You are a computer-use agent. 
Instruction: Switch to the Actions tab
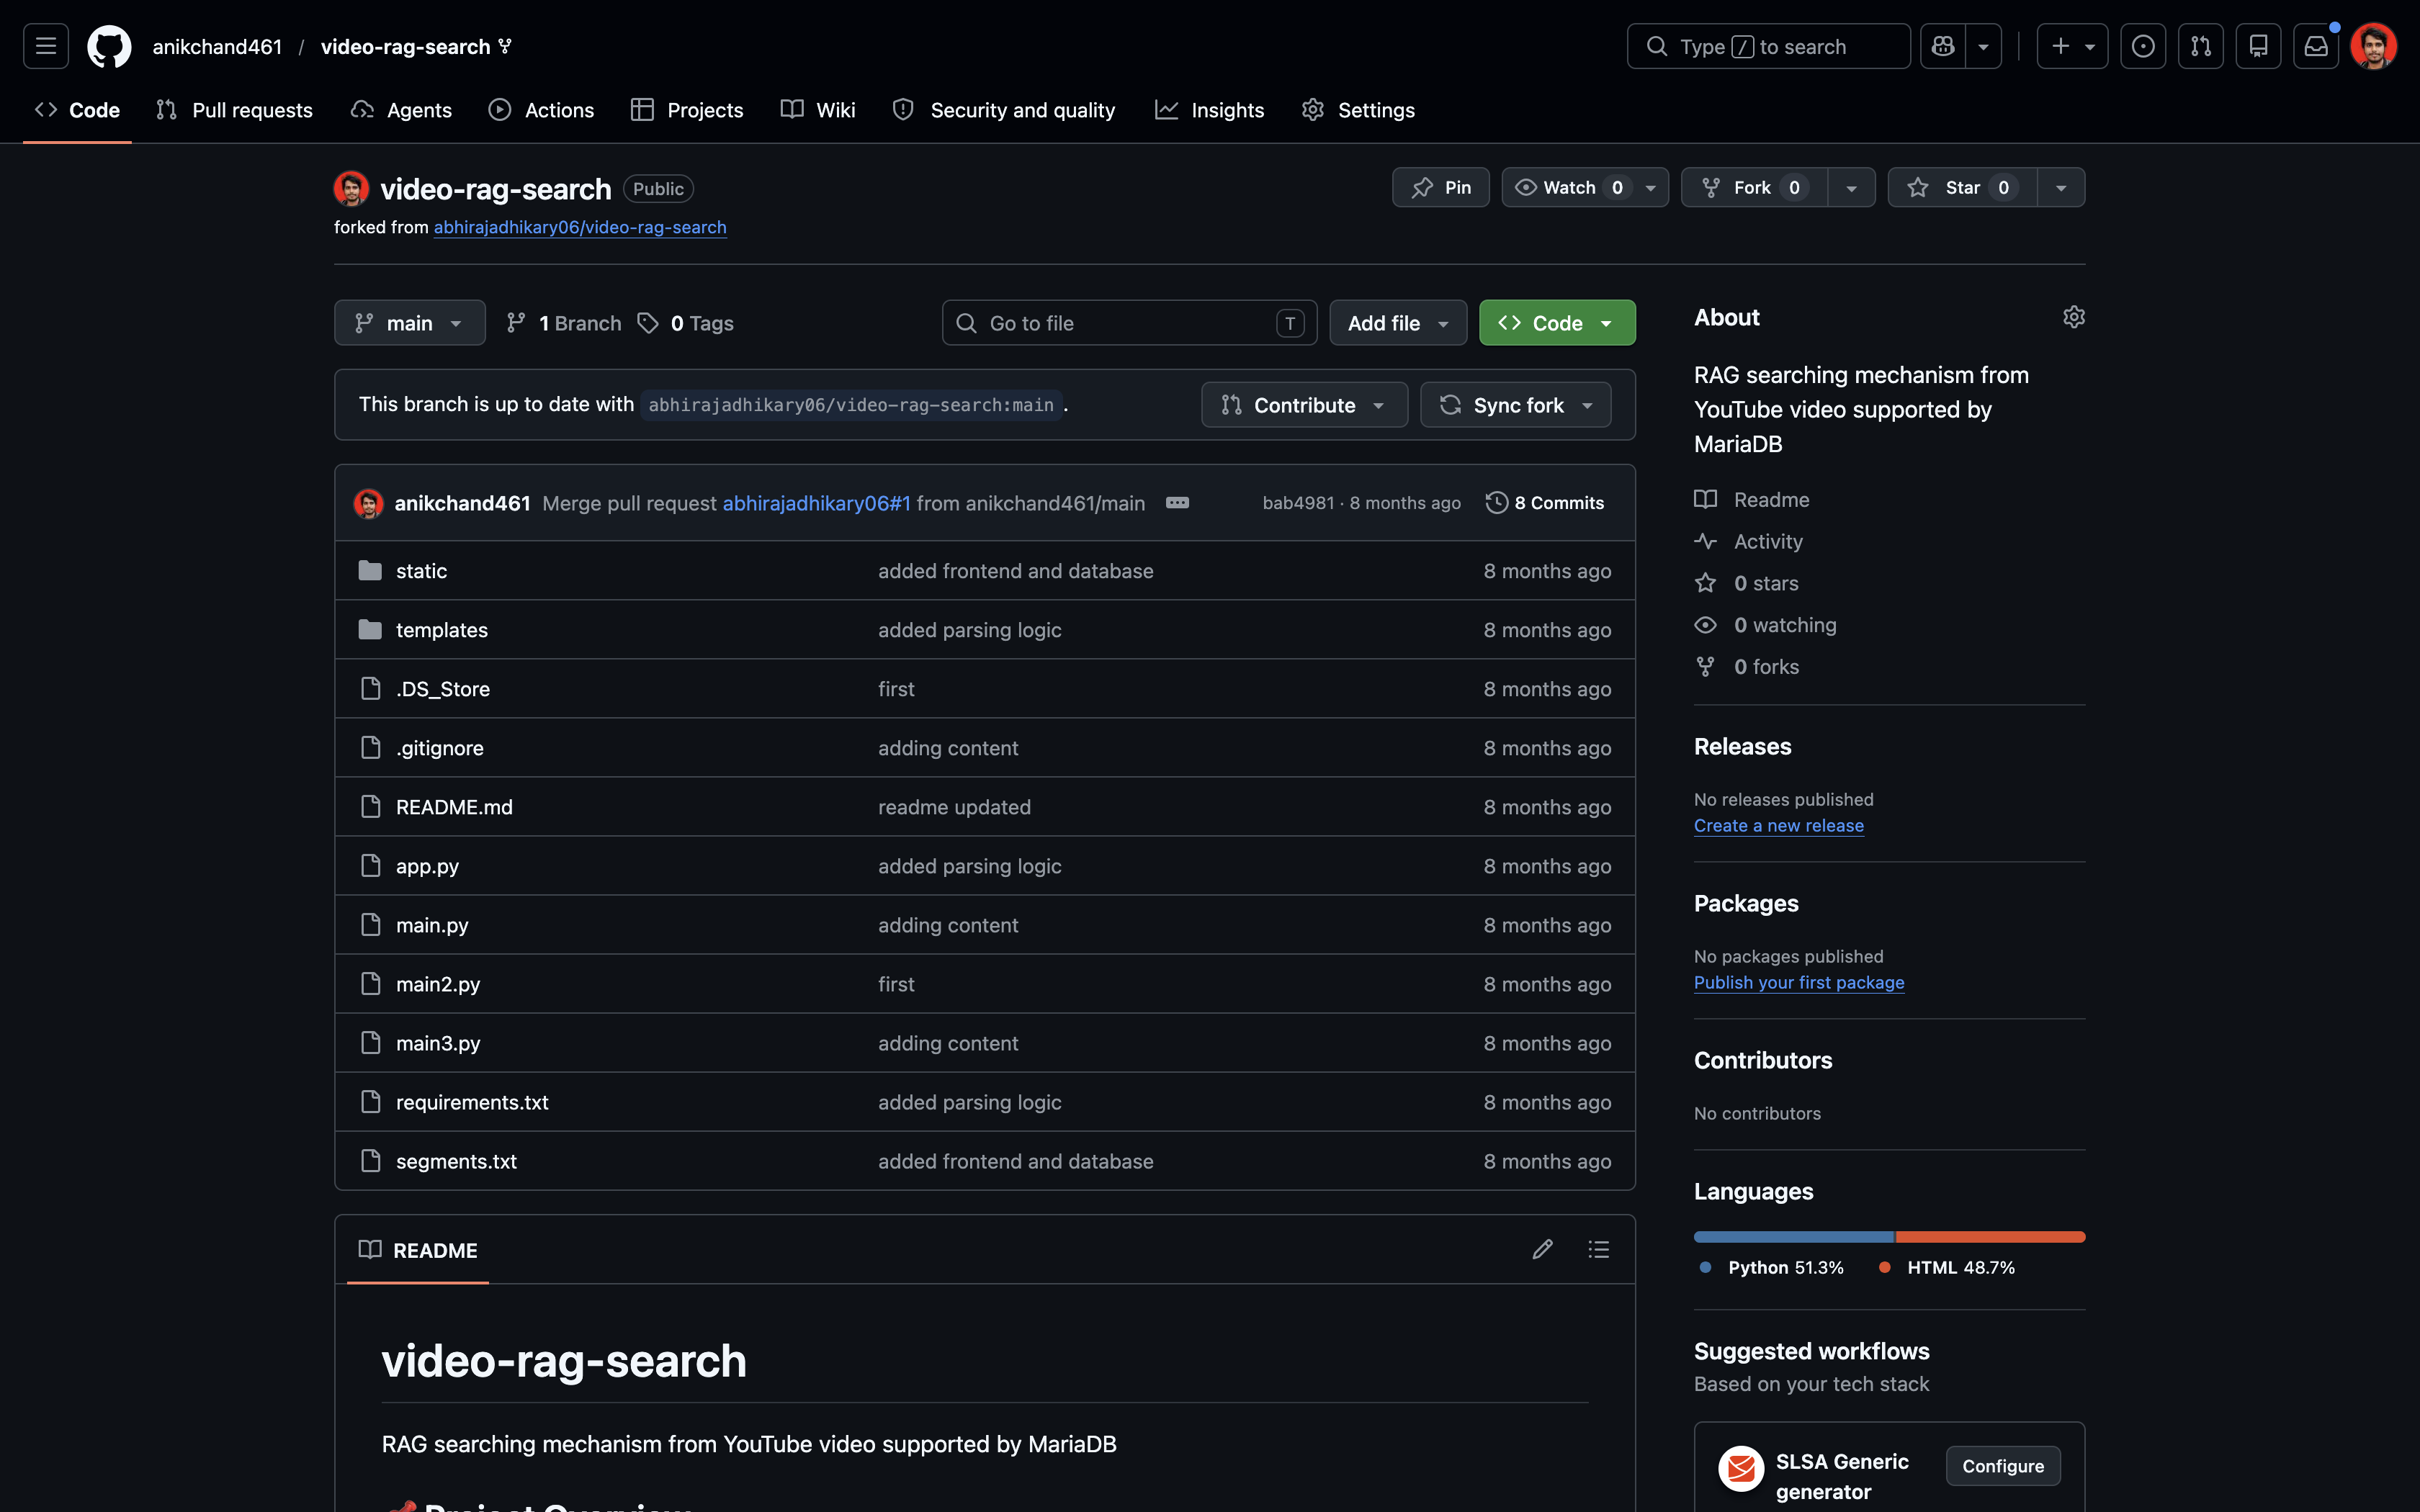coord(541,110)
